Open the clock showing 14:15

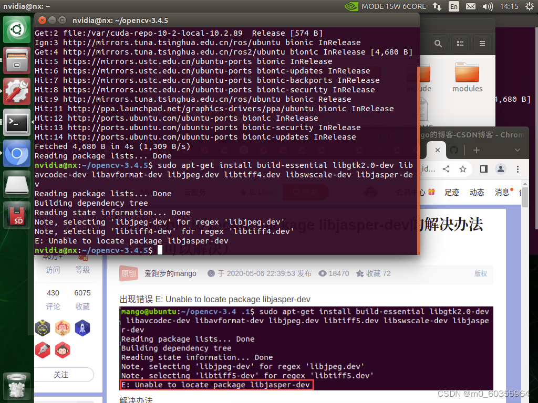[509, 6]
